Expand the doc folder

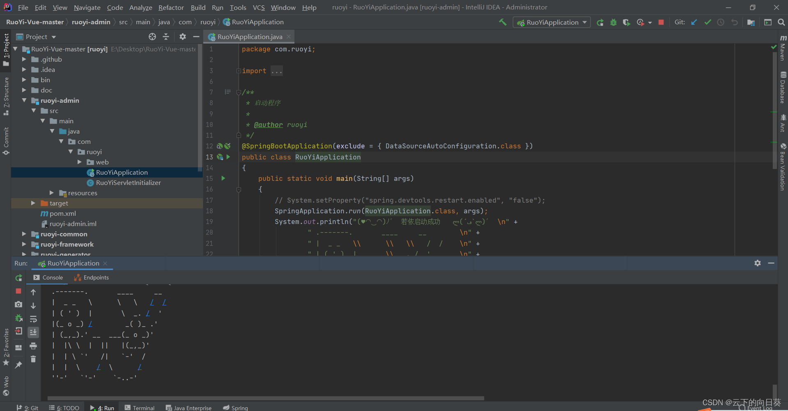point(24,90)
